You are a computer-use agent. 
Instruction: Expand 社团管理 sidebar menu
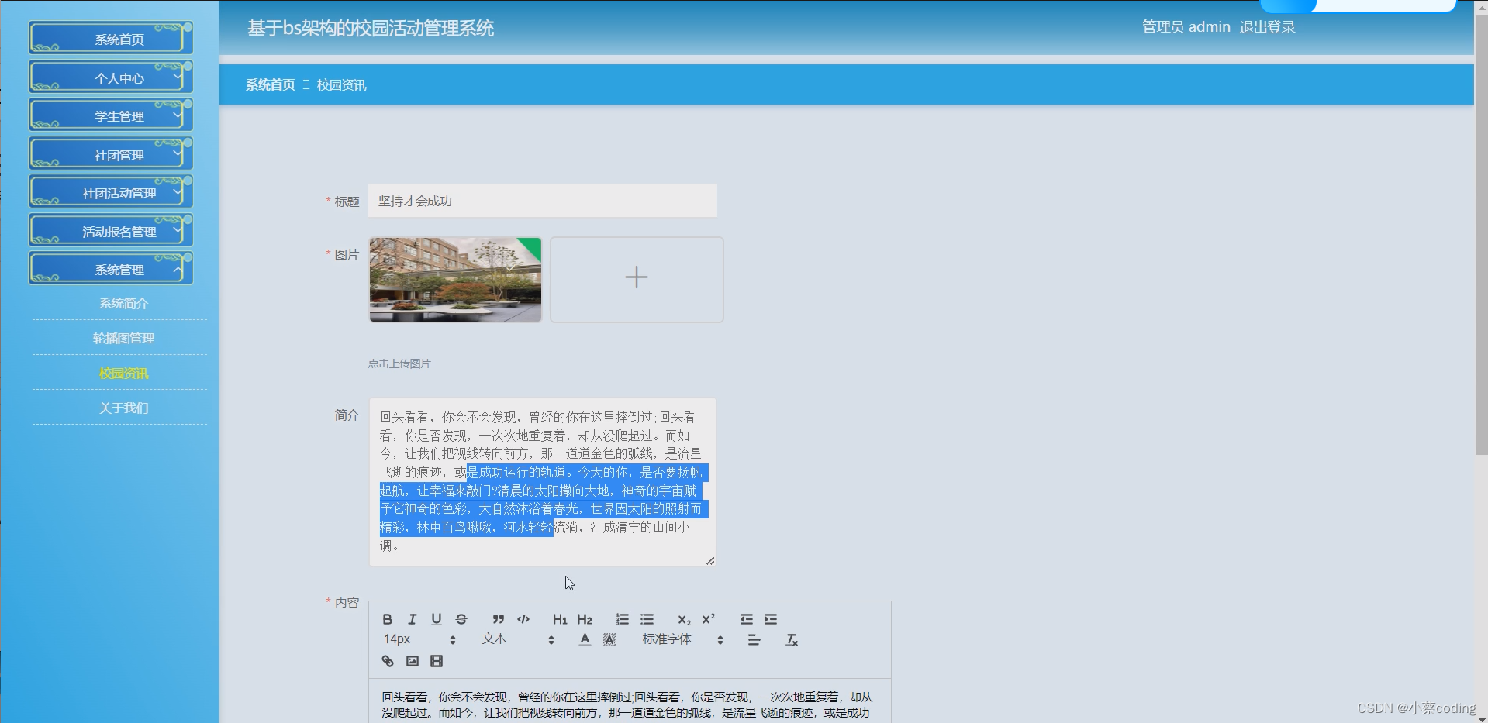(111, 153)
